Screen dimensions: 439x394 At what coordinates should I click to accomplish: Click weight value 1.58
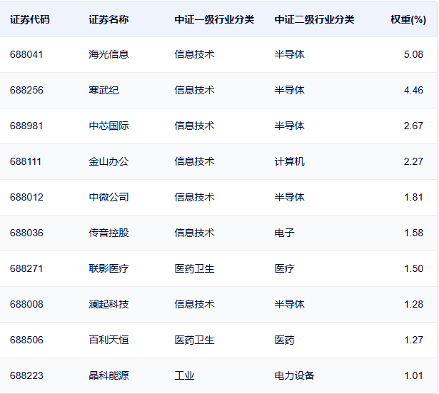point(413,233)
